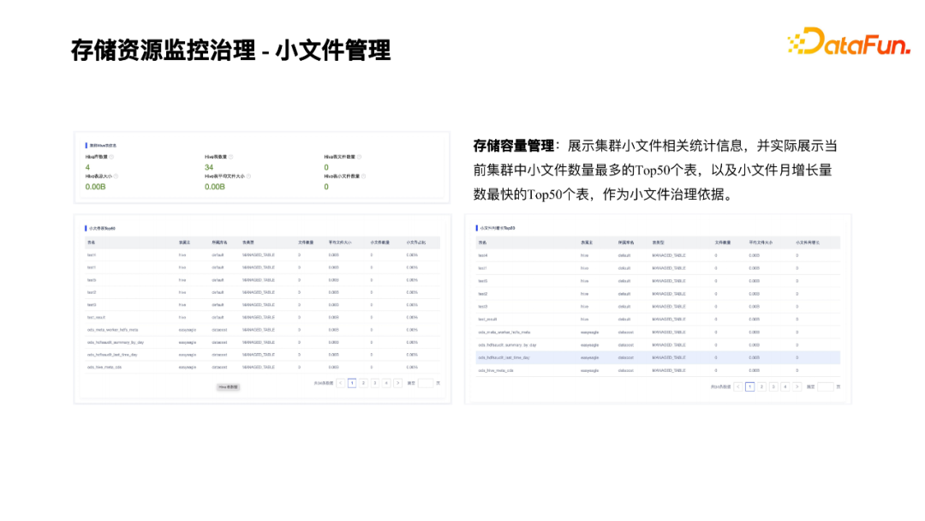Viewport: 925px width, 521px height.
Task: Select page 4 in the right table pagination
Action: (x=784, y=386)
